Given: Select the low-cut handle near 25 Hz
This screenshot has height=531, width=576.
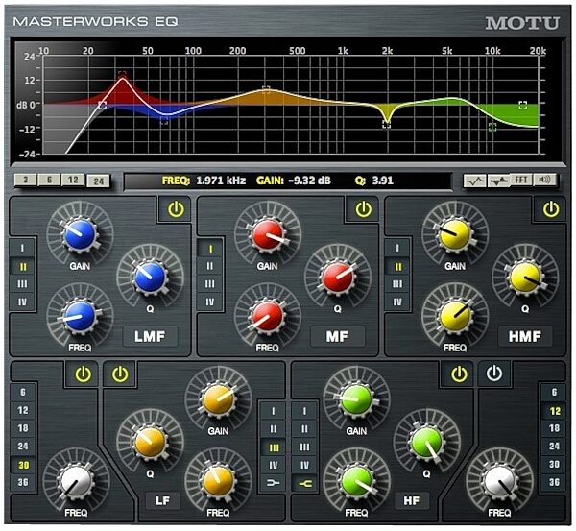Looking at the screenshot, I should click(x=102, y=106).
